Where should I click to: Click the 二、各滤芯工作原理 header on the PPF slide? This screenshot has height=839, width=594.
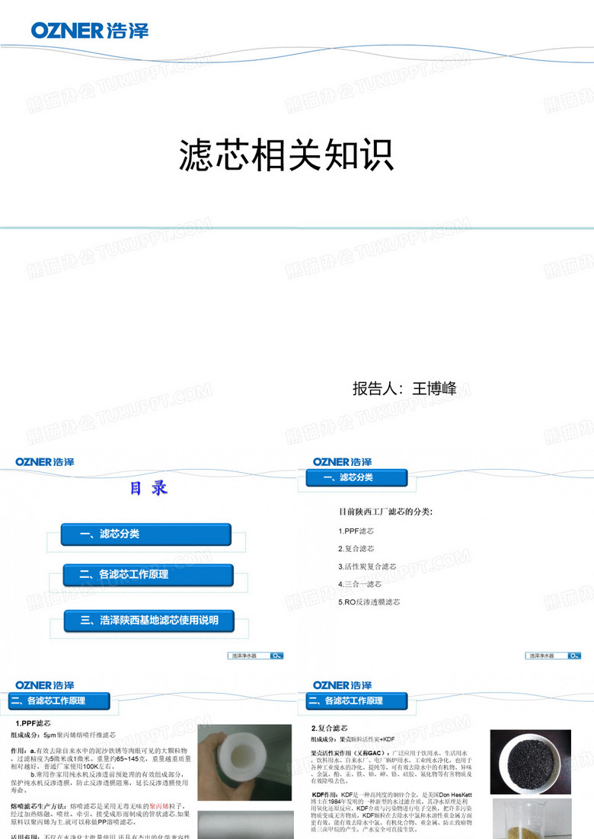tap(59, 701)
